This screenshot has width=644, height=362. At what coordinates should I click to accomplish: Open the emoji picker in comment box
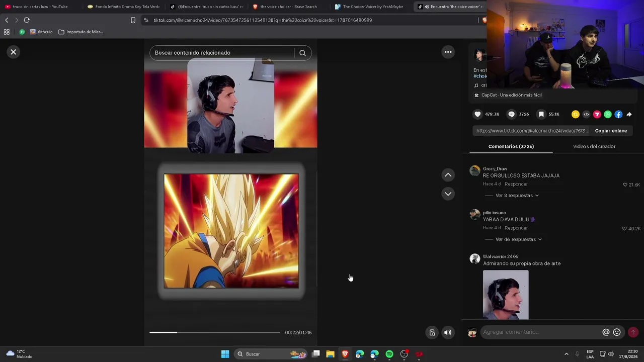point(617,332)
